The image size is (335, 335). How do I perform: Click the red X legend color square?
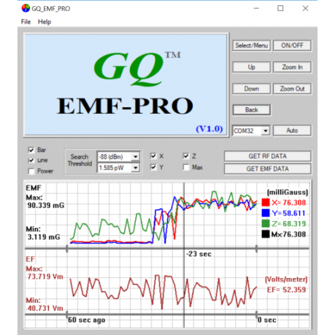(265, 202)
